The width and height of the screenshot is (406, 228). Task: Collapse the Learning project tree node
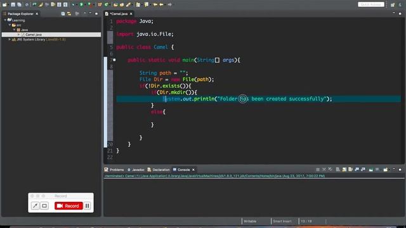point(5,20)
